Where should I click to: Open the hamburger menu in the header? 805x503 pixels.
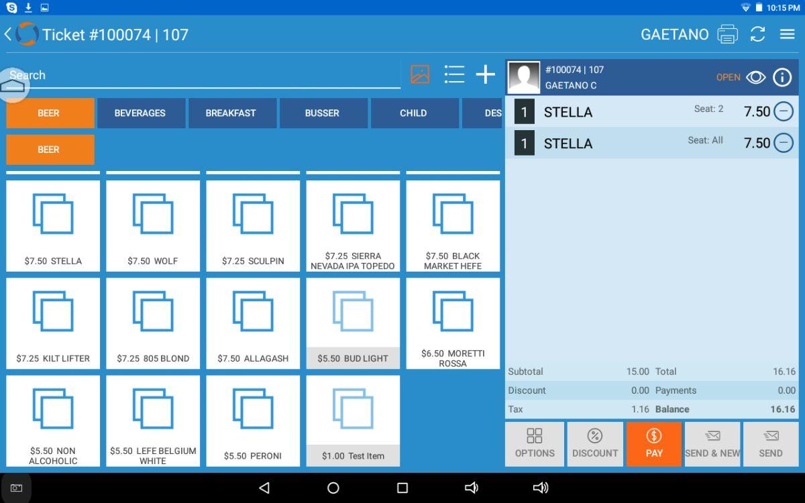tap(788, 34)
